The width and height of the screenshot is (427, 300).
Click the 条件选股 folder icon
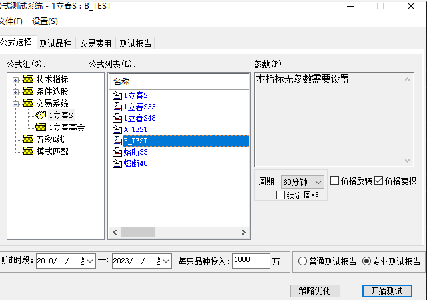pyautogui.click(x=28, y=91)
